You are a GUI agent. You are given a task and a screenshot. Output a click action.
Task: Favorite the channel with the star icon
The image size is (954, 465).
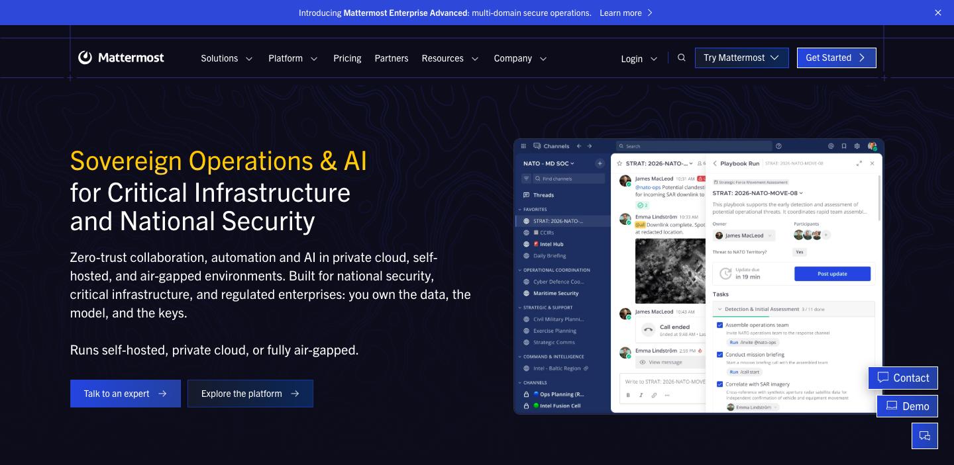click(x=619, y=163)
